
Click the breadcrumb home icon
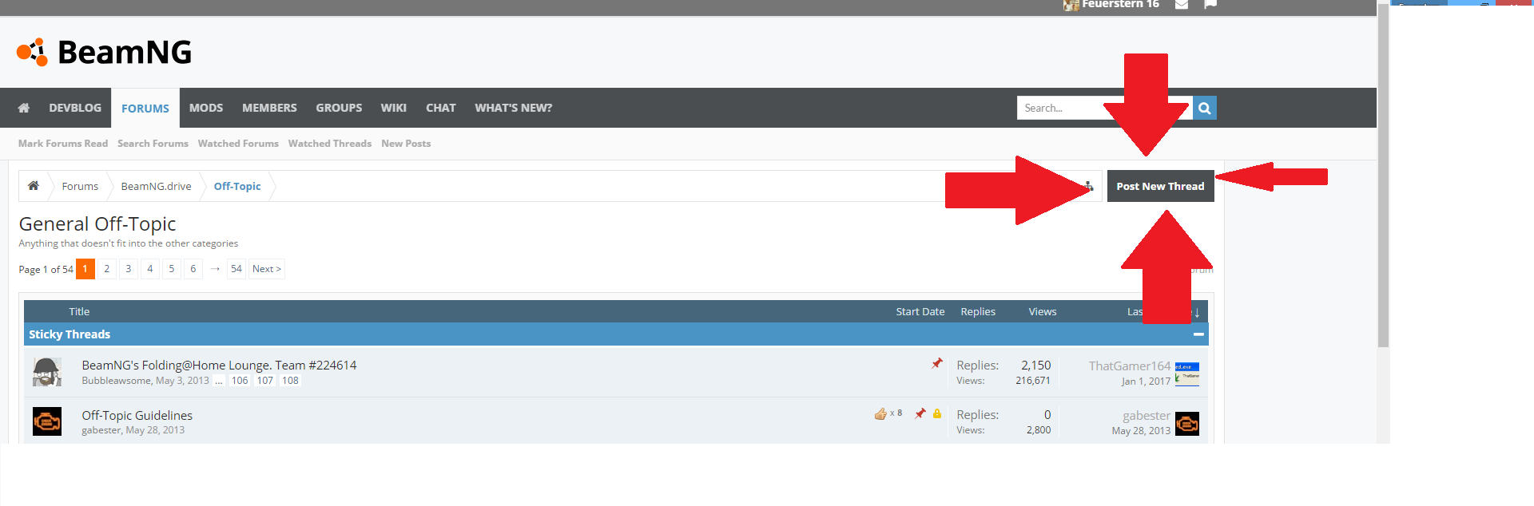34,186
